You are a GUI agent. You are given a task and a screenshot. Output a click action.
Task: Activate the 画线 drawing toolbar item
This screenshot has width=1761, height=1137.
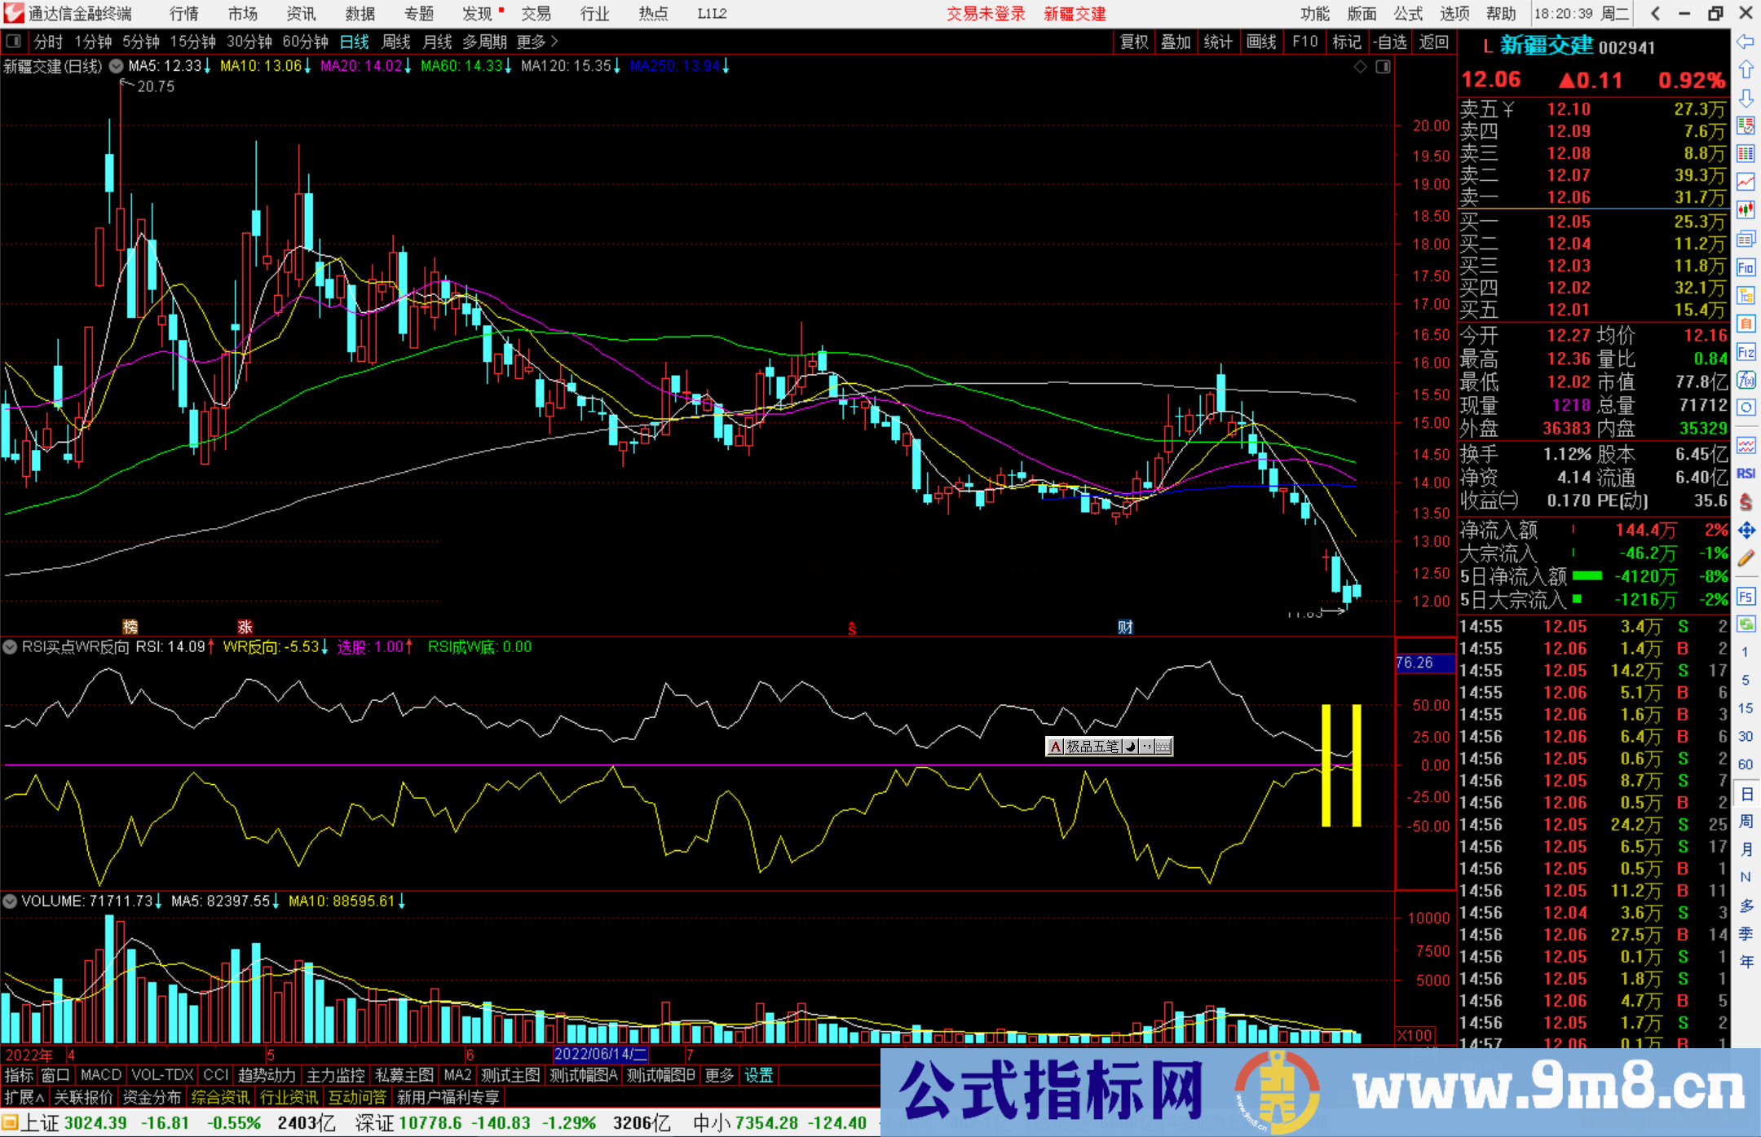coord(1263,42)
